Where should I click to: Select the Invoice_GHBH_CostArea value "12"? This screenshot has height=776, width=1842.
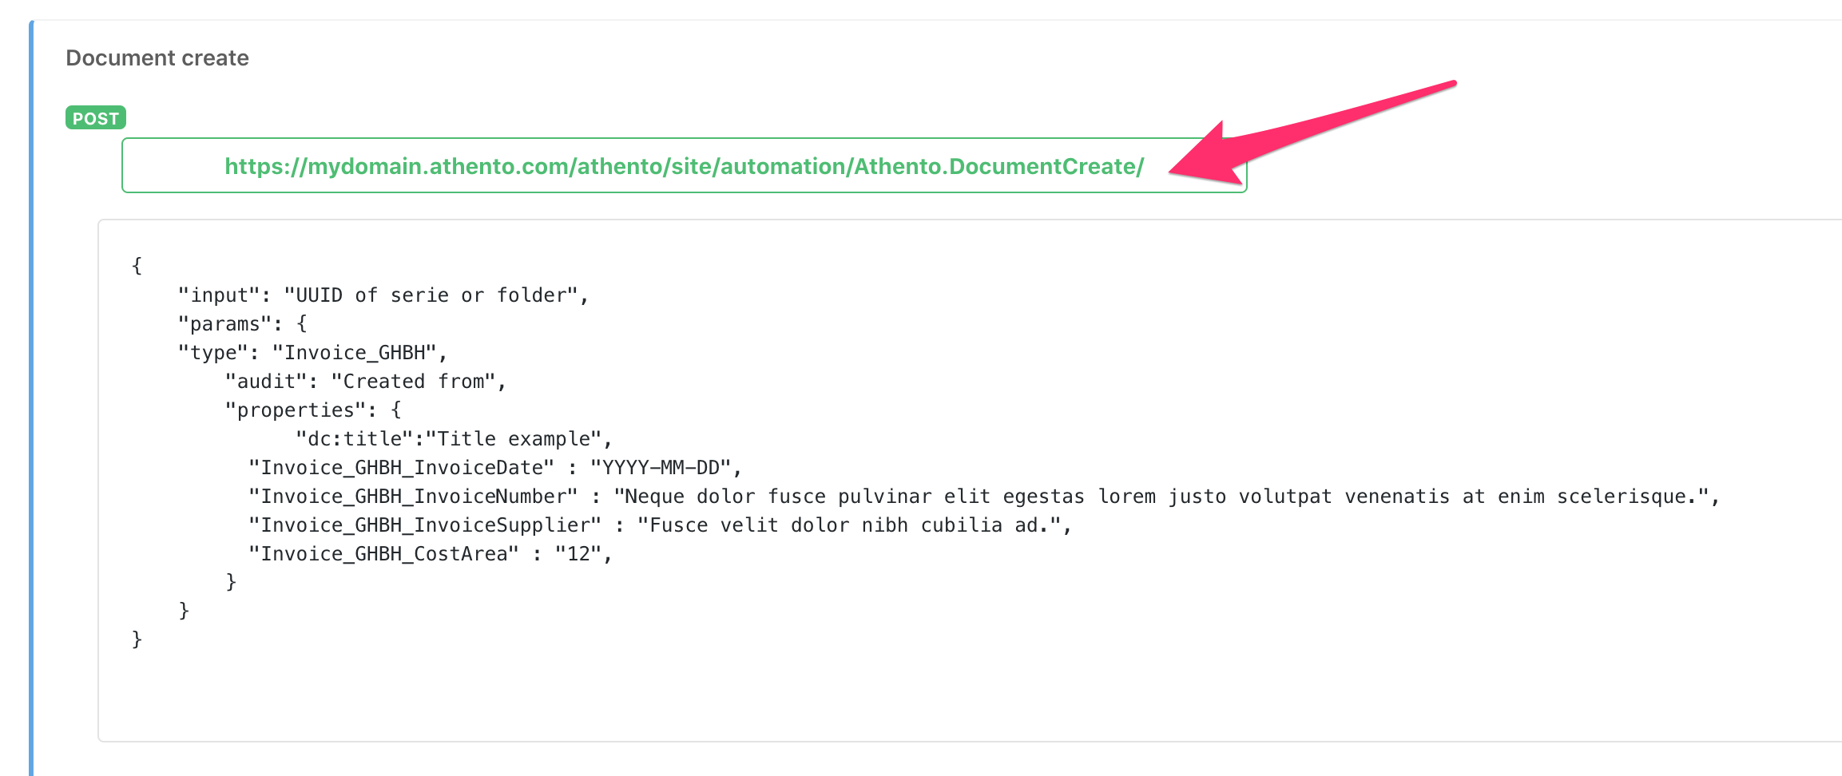click(x=585, y=552)
